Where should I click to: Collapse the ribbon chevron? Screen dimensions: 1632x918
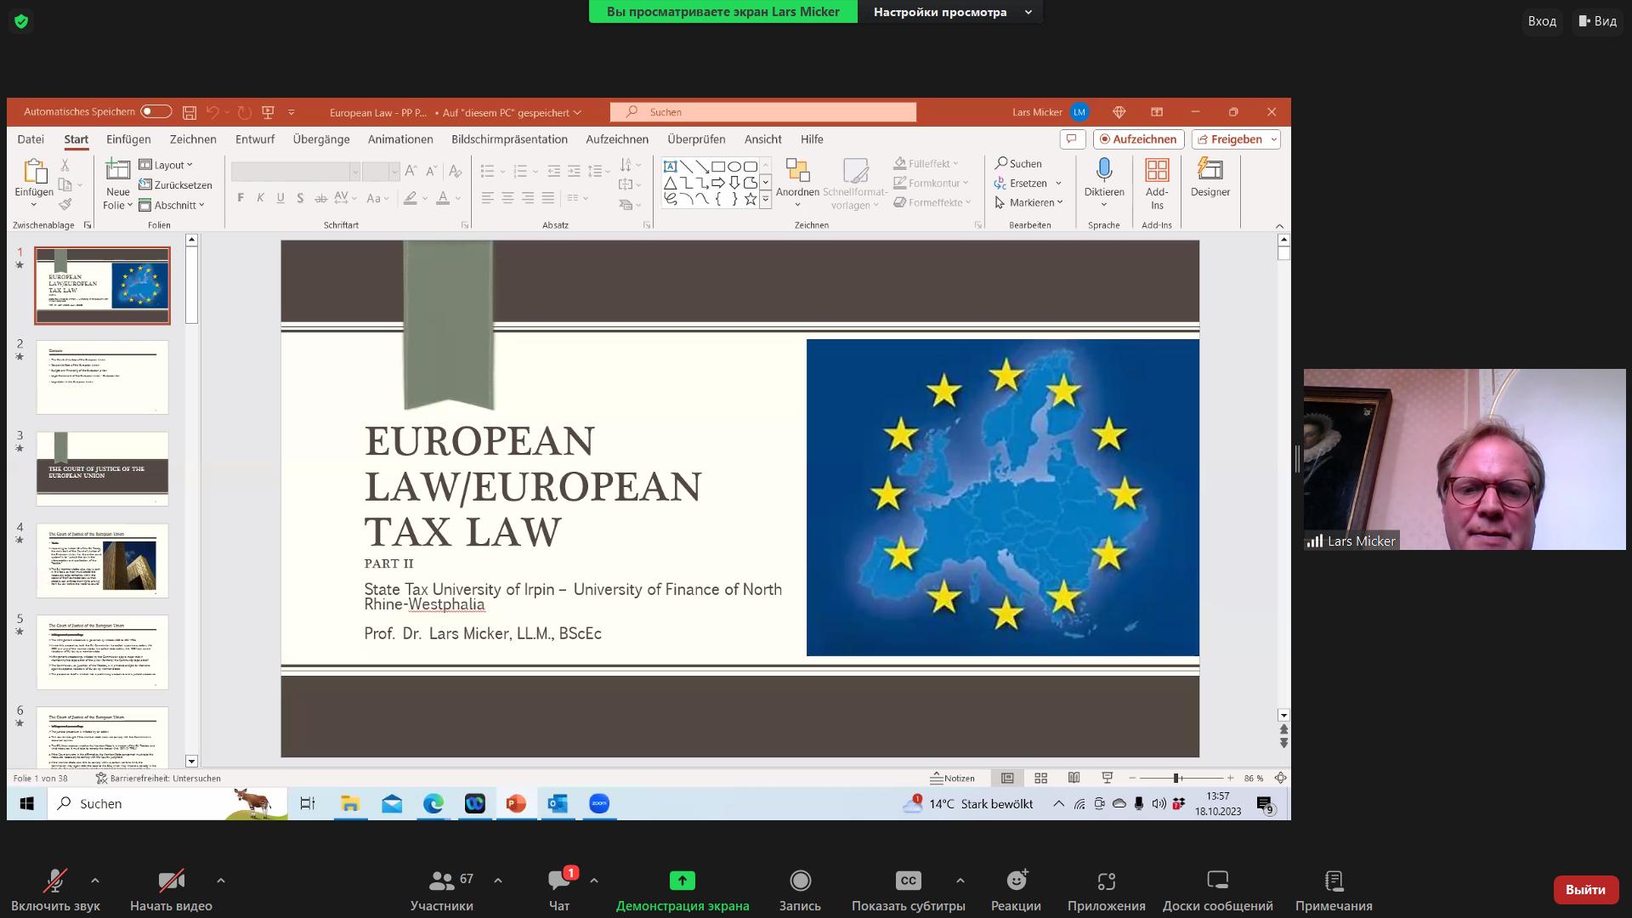pyautogui.click(x=1279, y=225)
